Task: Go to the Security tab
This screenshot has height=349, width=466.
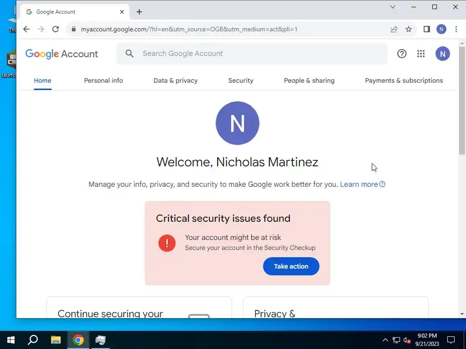Action: click(241, 80)
